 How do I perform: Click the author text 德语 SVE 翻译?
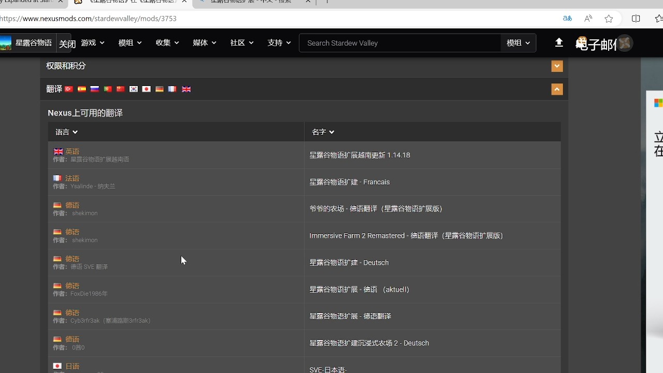coord(89,267)
